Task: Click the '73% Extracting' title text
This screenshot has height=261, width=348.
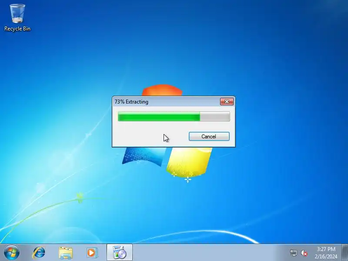Action: point(131,102)
